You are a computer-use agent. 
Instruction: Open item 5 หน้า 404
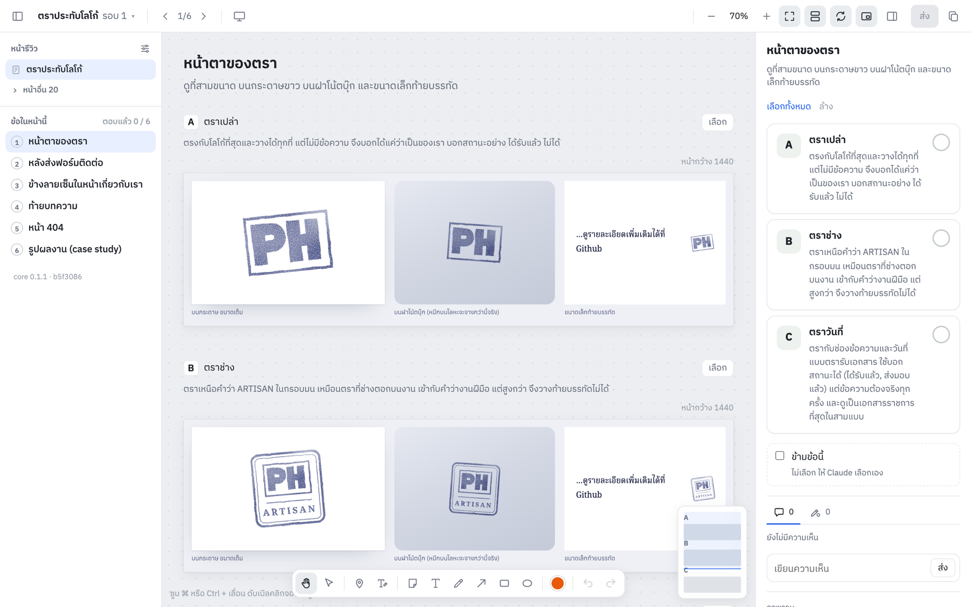pyautogui.click(x=80, y=228)
